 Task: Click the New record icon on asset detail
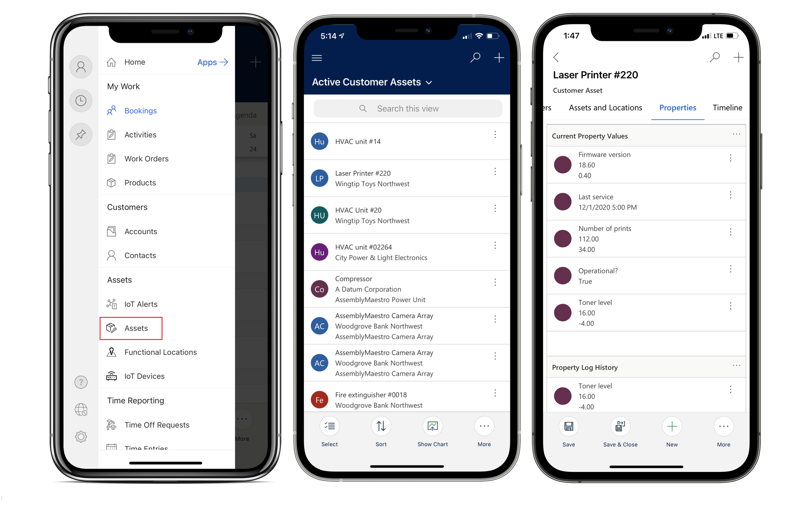point(672,426)
